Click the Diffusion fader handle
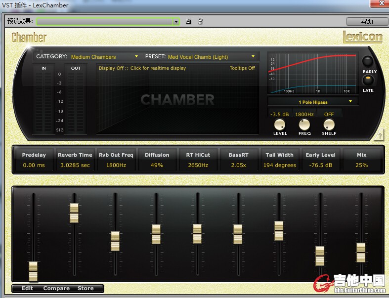Image resolution: width=389 pixels, height=298 pixels. (x=156, y=234)
